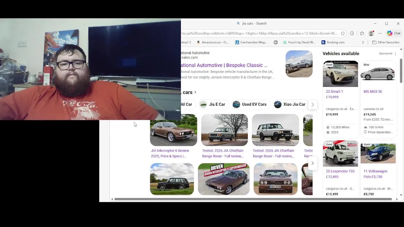Click the jia cars - Search tab title
Viewport: 404px width, 227px height.
pos(254,23)
